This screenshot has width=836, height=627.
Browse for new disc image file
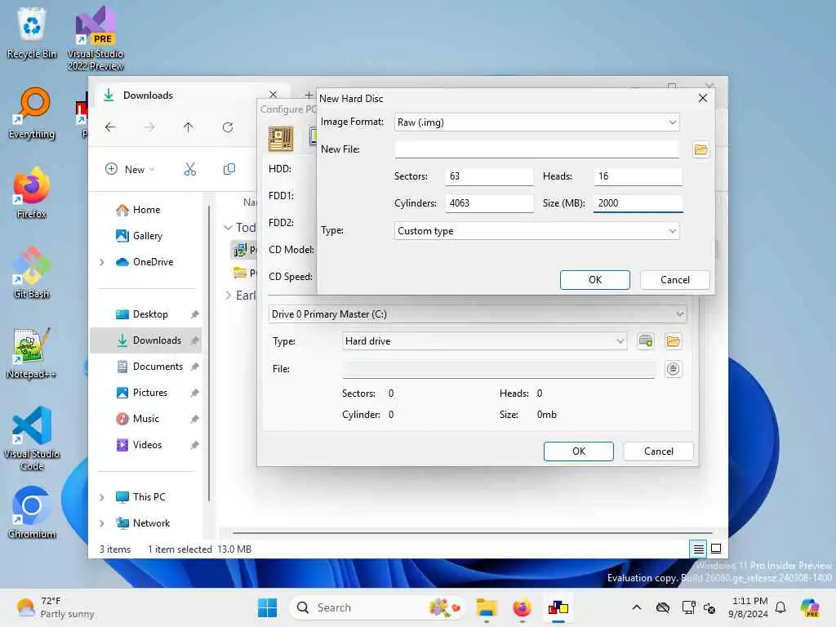(x=700, y=150)
